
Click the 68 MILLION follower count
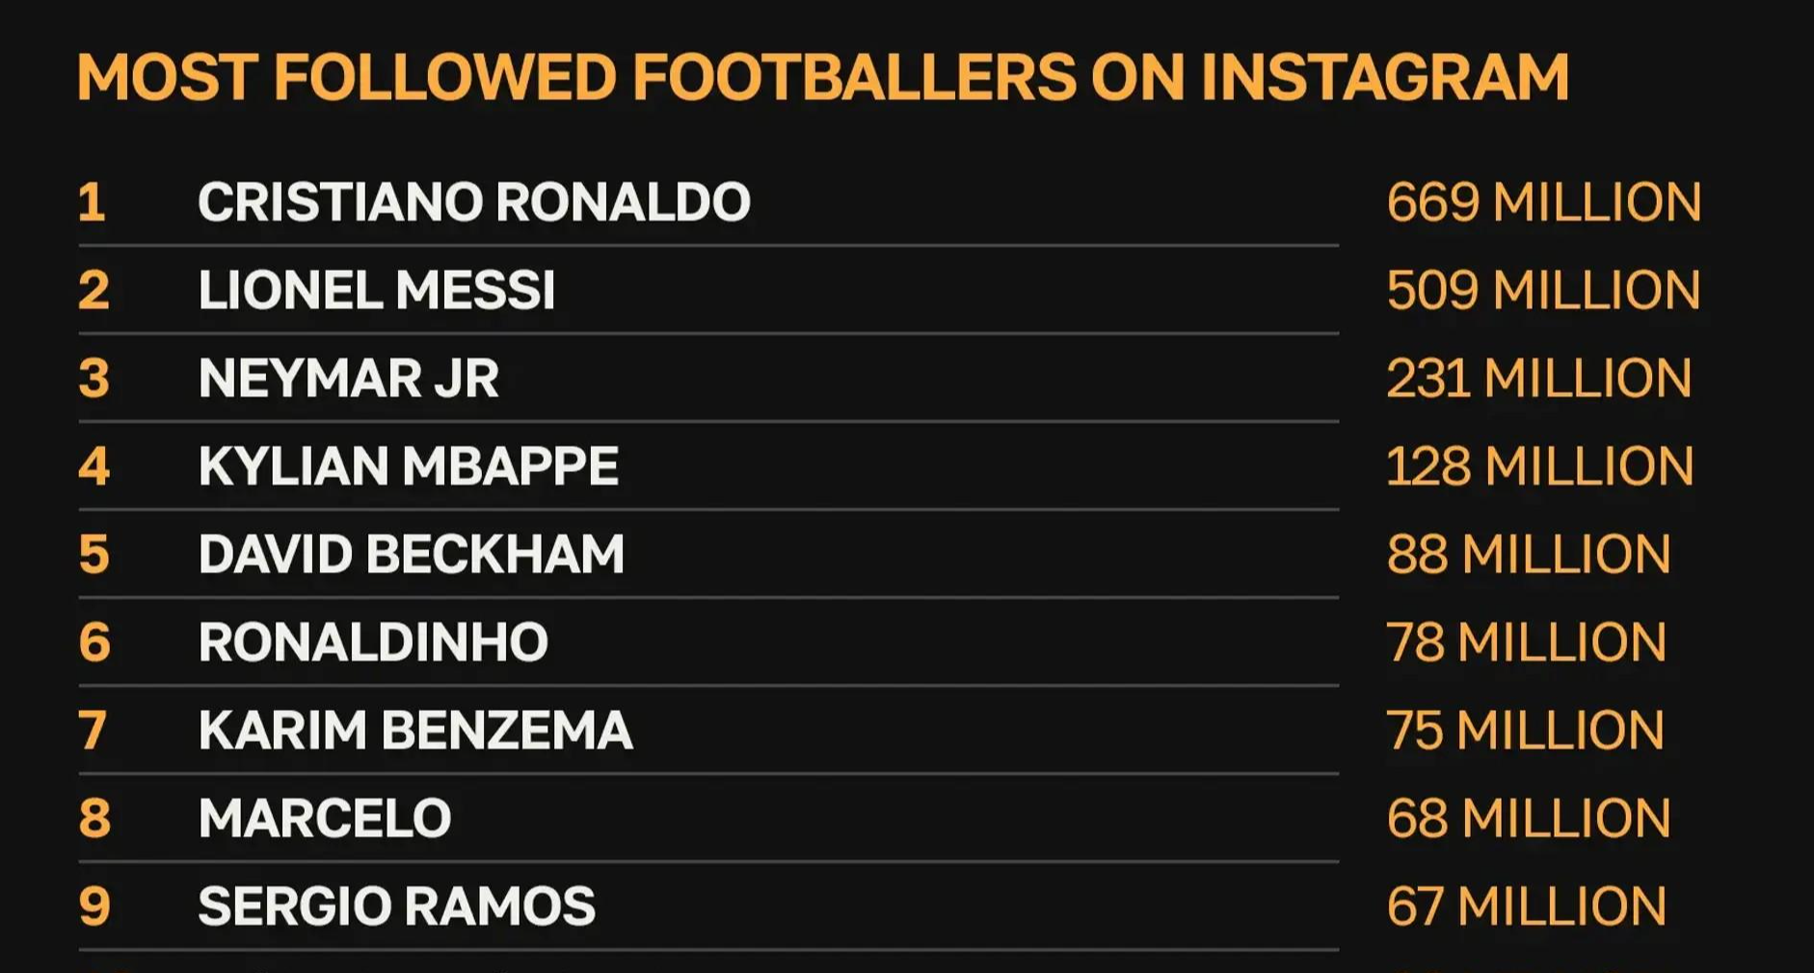point(1528,819)
